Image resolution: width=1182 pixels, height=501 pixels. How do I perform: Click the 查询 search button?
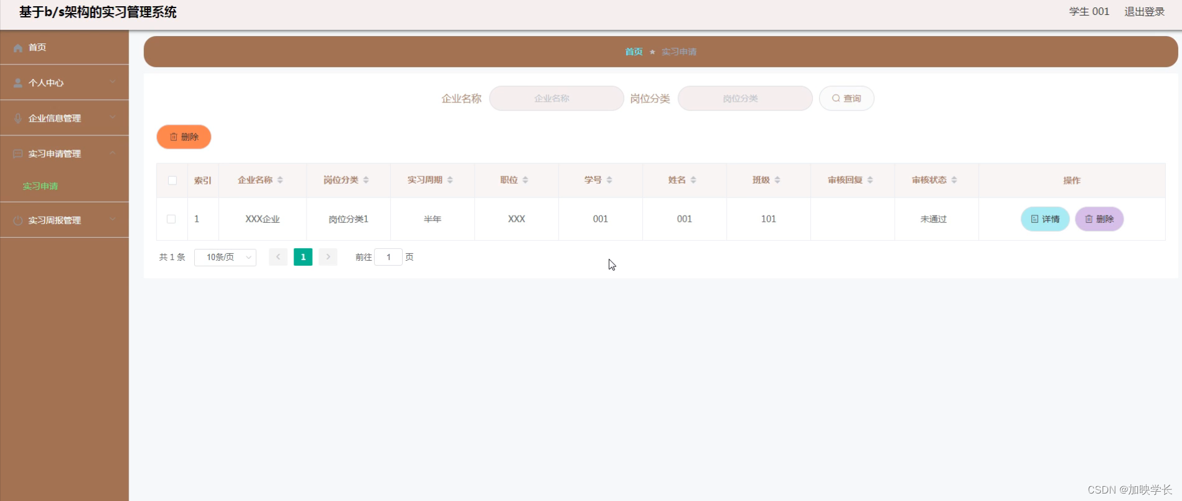click(x=846, y=98)
